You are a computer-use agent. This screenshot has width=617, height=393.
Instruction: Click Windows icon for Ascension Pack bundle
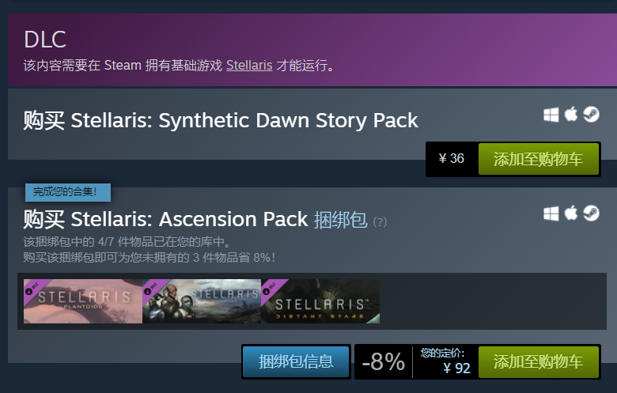[551, 214]
